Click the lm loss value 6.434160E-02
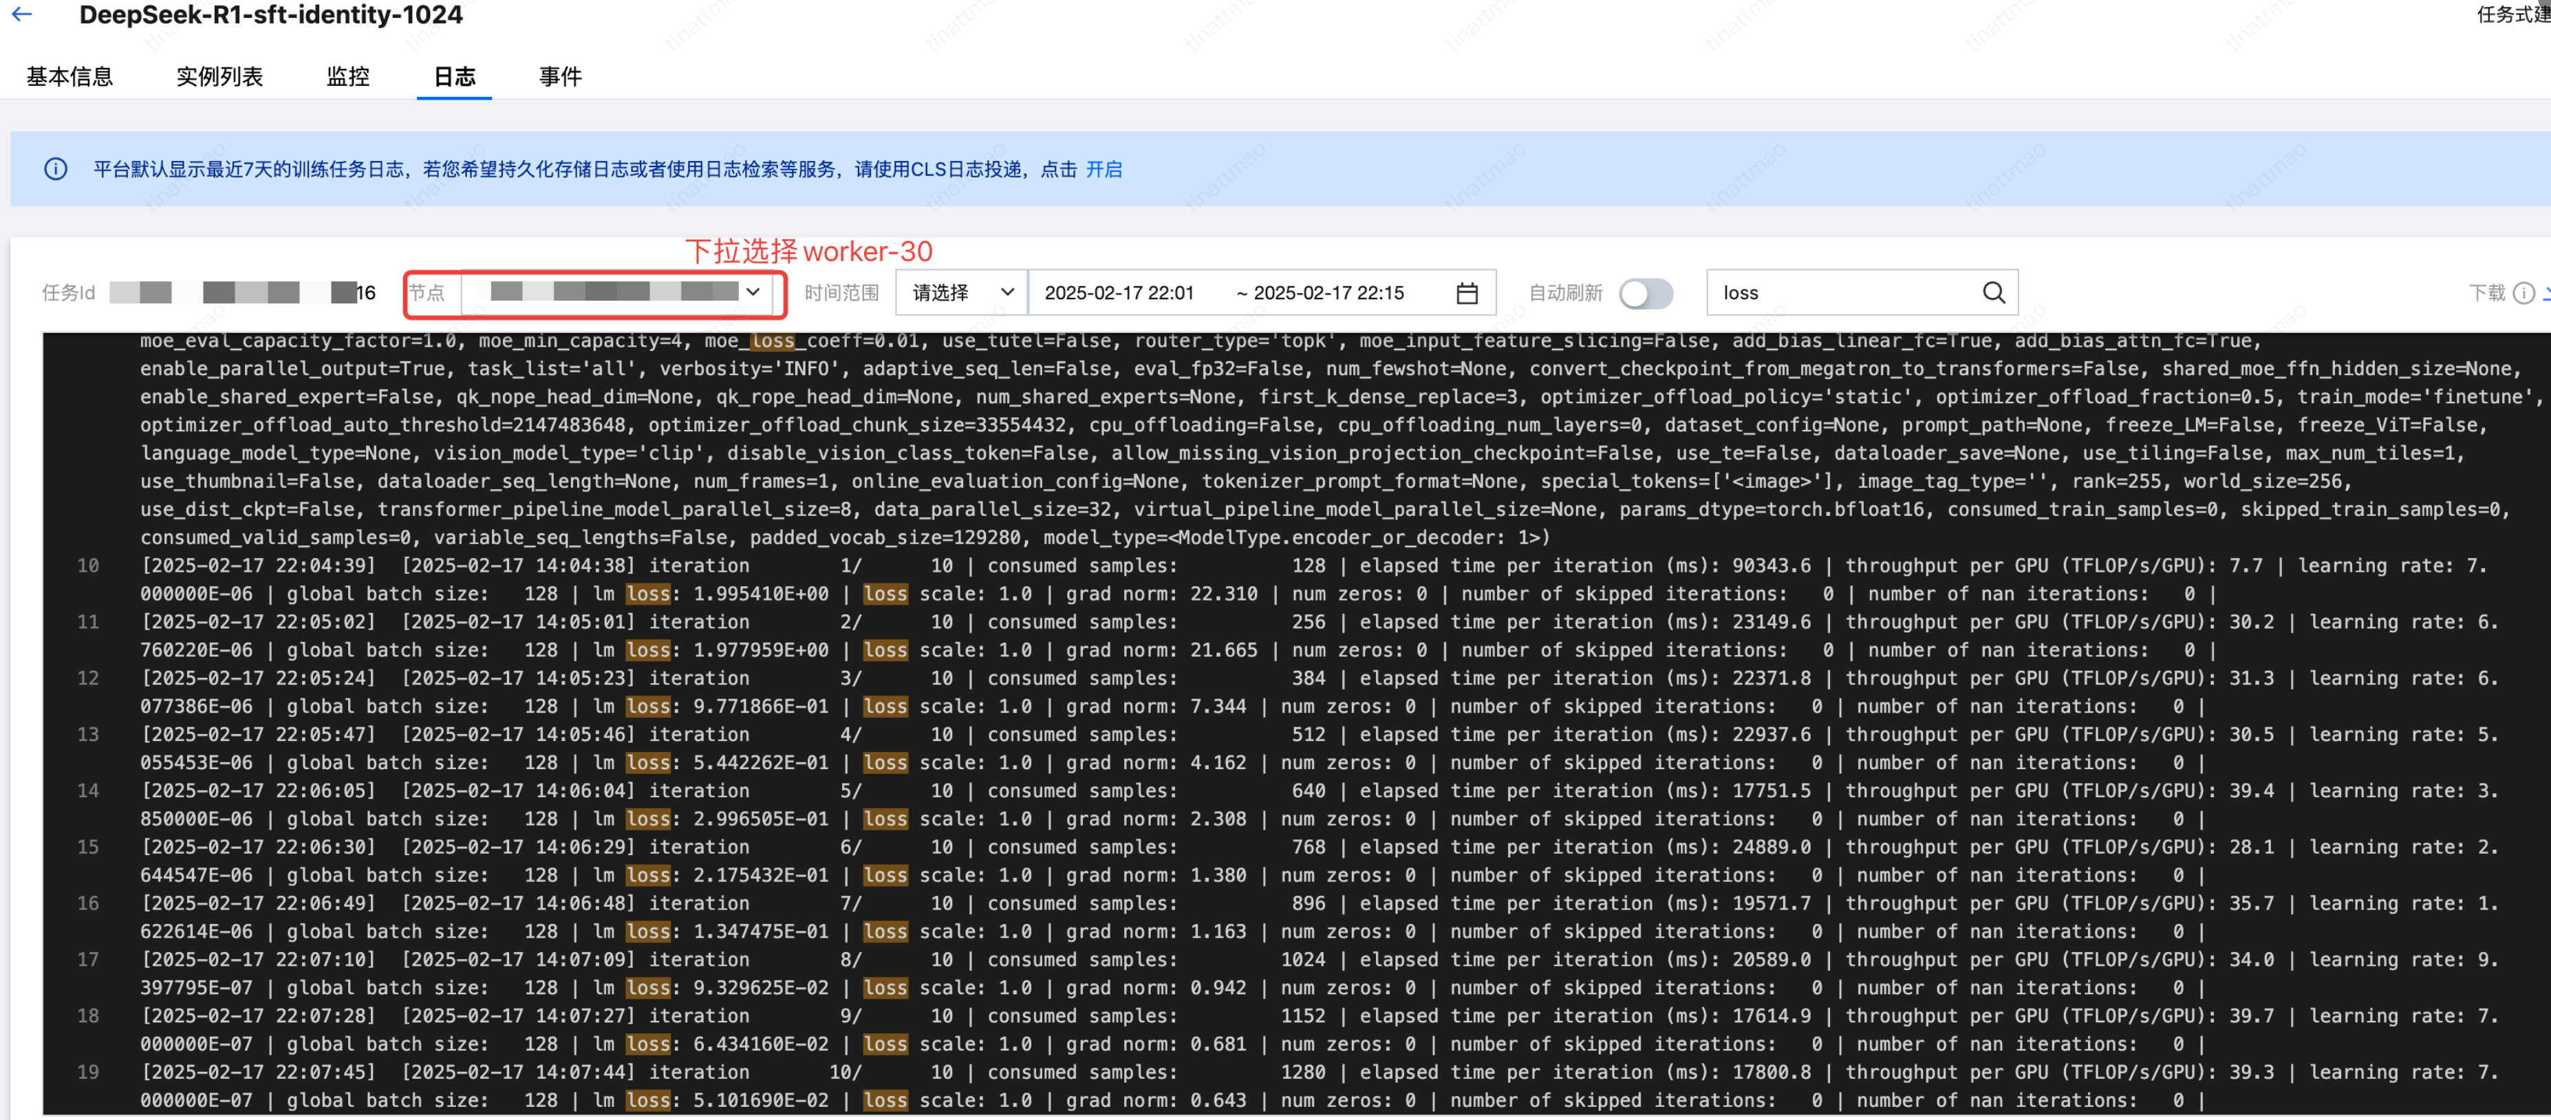 [760, 1045]
